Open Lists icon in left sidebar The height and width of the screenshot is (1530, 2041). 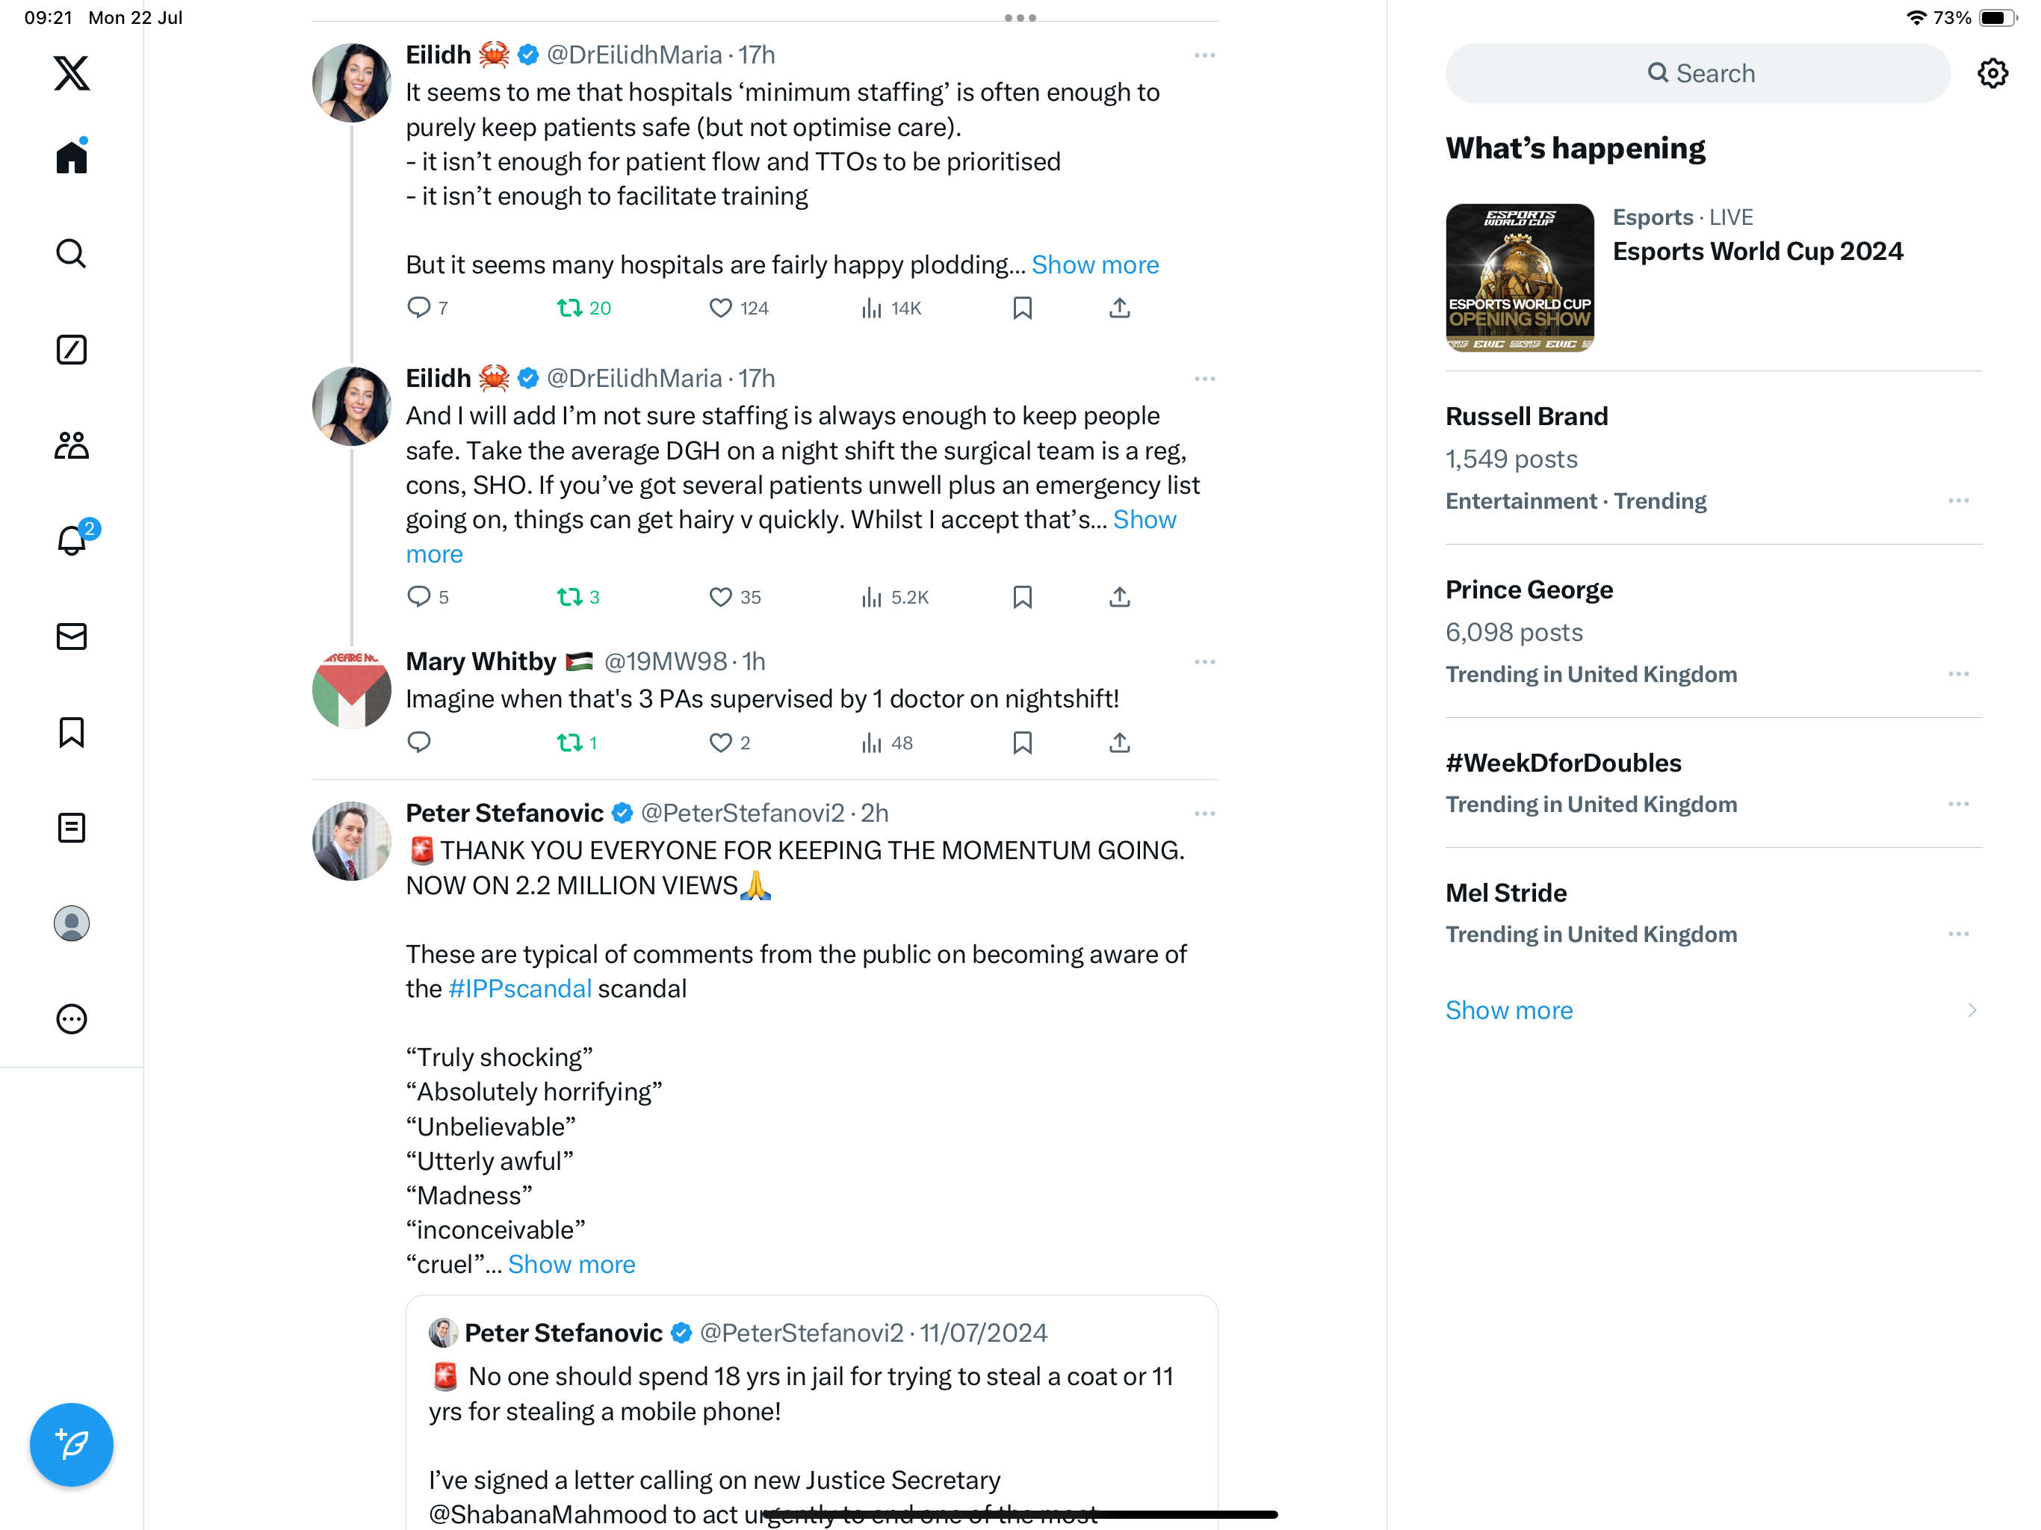tap(71, 828)
